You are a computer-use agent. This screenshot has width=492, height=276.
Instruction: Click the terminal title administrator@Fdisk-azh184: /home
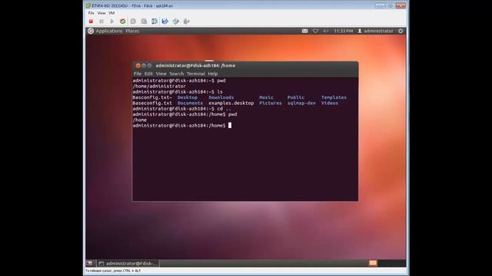pyautogui.click(x=195, y=66)
